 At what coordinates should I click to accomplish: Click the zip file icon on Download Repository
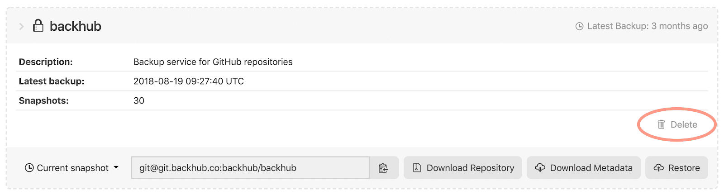[417, 168]
